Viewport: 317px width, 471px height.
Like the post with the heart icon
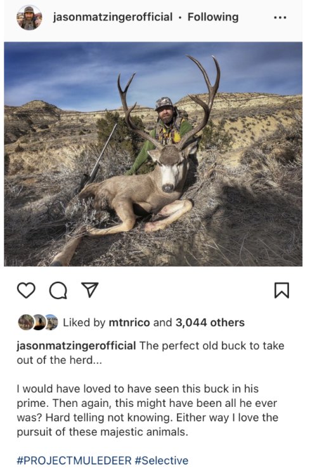(26, 291)
